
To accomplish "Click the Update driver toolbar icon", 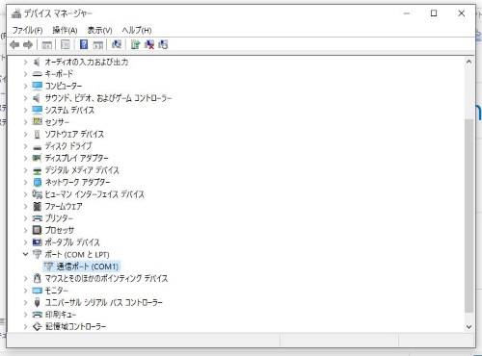I will pos(135,44).
